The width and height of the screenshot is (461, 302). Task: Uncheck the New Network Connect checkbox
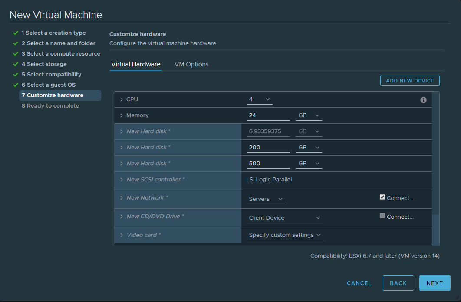[x=382, y=197]
